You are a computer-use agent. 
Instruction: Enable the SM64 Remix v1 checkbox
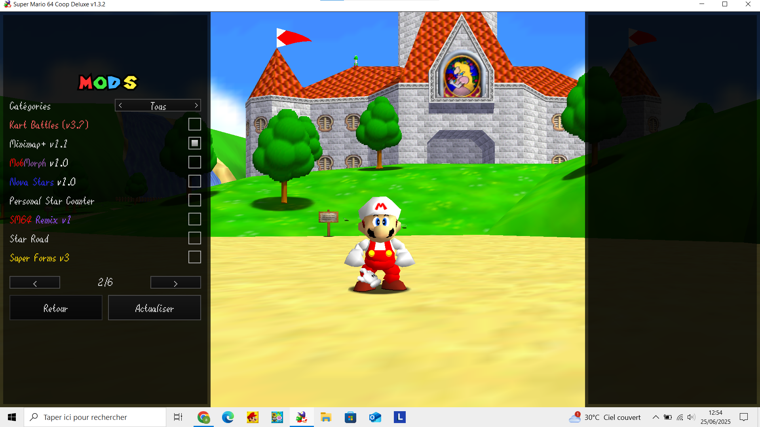(194, 219)
